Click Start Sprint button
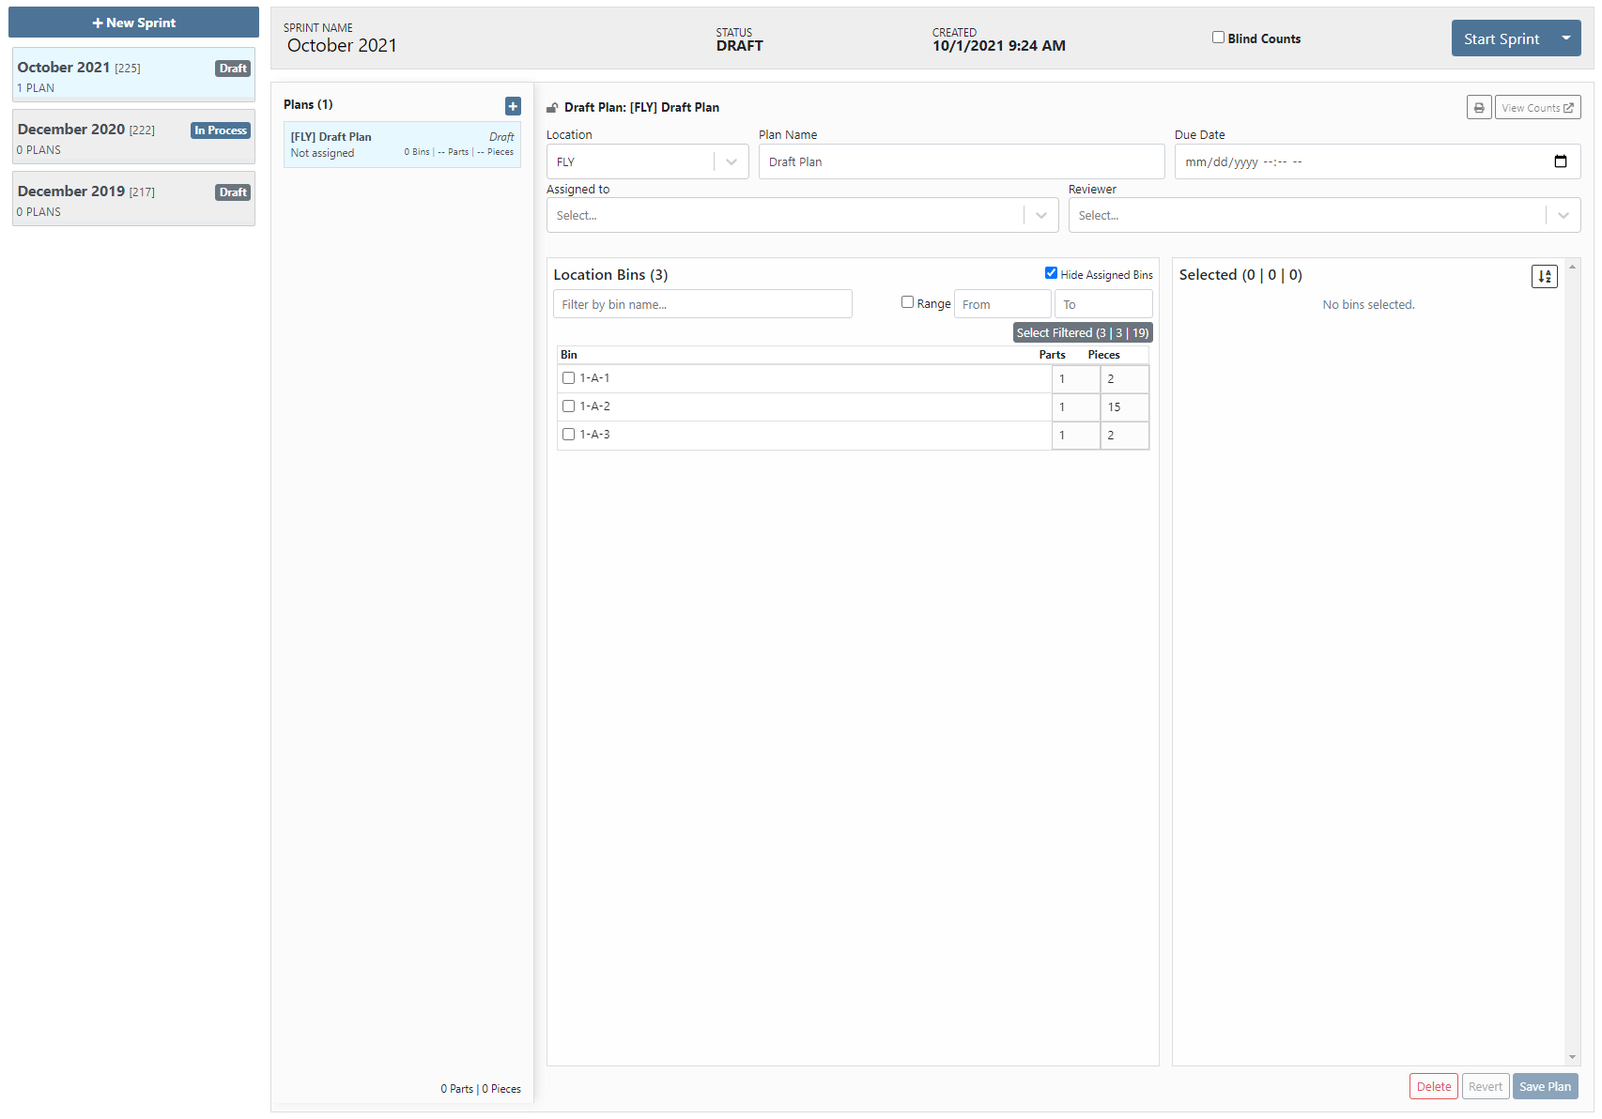The width and height of the screenshot is (1602, 1119). tap(1502, 38)
